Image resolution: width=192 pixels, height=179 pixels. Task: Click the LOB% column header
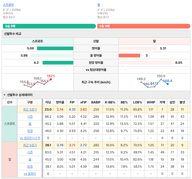click(138, 102)
